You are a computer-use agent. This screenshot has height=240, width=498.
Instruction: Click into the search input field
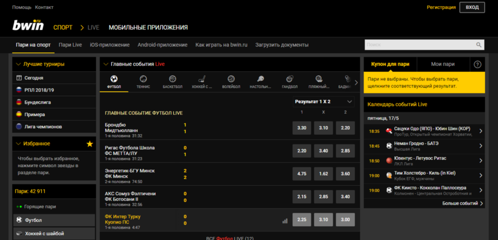pyautogui.click(x=418, y=45)
